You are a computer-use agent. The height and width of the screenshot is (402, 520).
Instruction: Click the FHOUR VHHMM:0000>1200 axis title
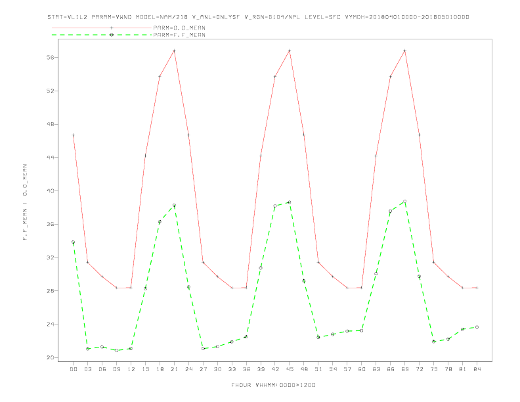273,385
